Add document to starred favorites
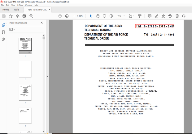Image resolution: width=192 pixels, height=134 pixels. click(x=11, y=16)
